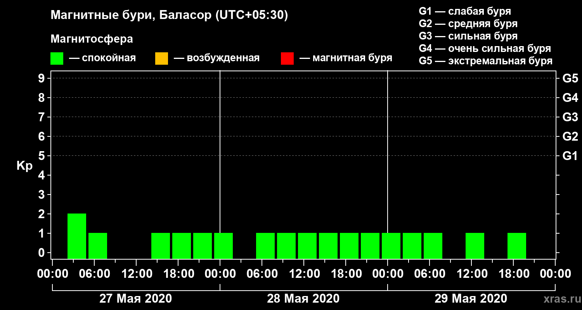Click the '06:00' time label under 28 May
Image resolution: width=582 pixels, height=310 pixels.
(262, 274)
